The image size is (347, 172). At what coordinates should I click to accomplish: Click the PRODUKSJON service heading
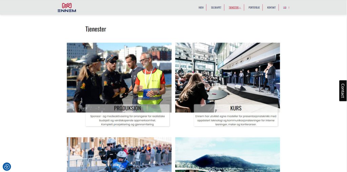coord(127,108)
